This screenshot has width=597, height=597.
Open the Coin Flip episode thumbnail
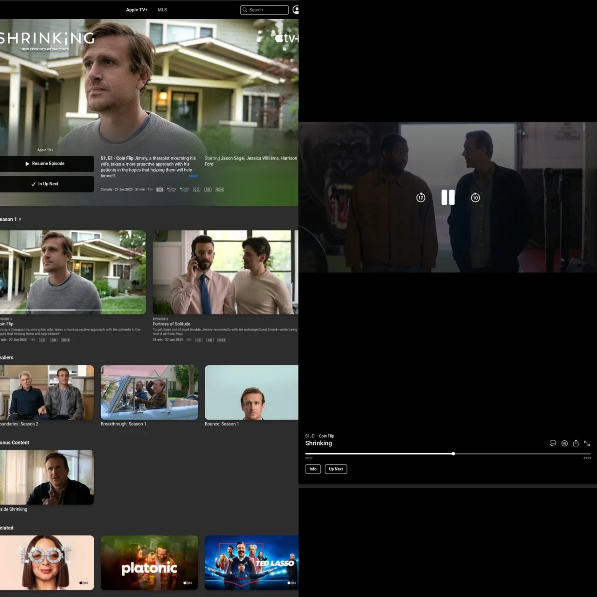[73, 272]
